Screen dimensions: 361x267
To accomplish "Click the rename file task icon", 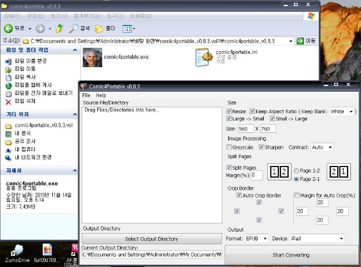I will point(8,62).
